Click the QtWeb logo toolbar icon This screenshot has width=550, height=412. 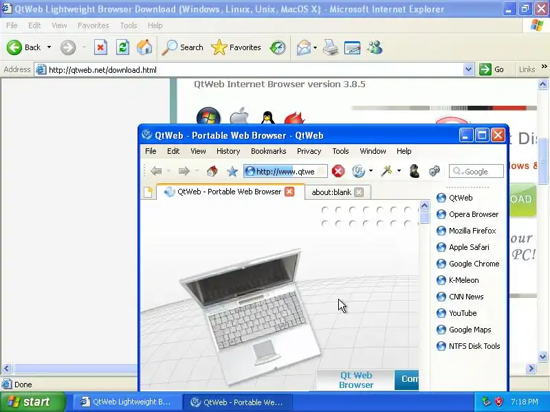point(358,171)
